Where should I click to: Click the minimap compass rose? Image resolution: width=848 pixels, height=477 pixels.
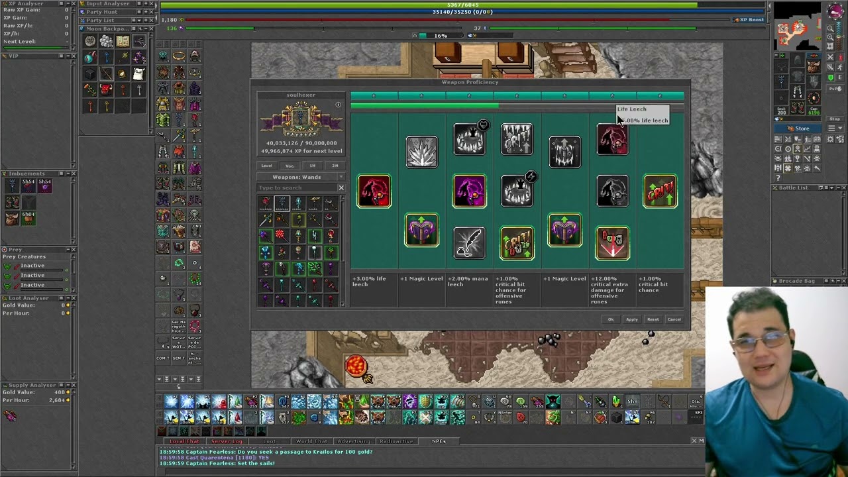tap(835, 11)
